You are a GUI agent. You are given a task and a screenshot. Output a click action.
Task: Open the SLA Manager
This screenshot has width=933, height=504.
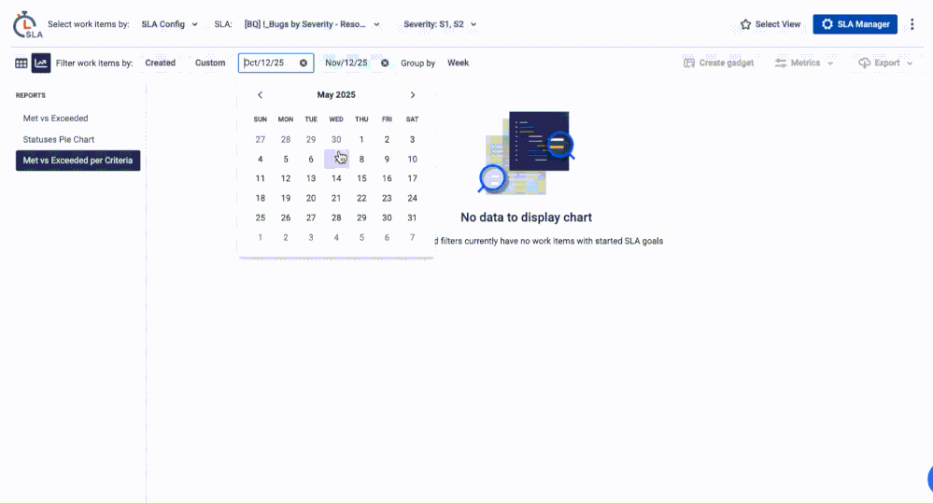click(x=855, y=24)
